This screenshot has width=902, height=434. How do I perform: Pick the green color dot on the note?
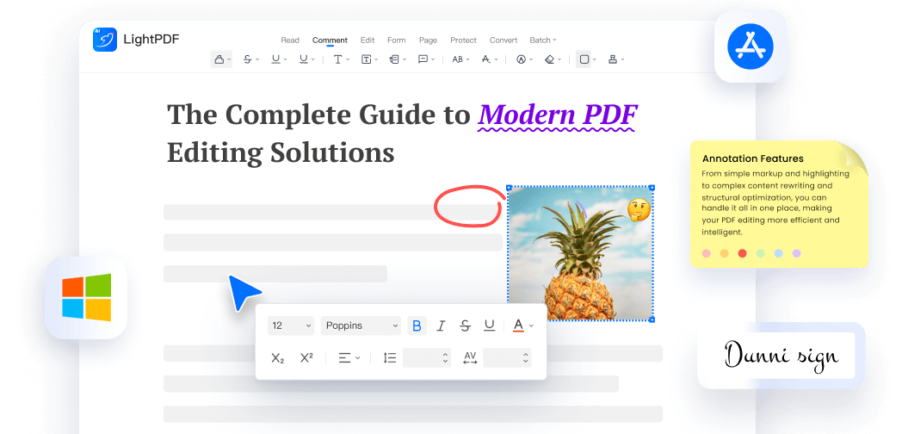761,253
